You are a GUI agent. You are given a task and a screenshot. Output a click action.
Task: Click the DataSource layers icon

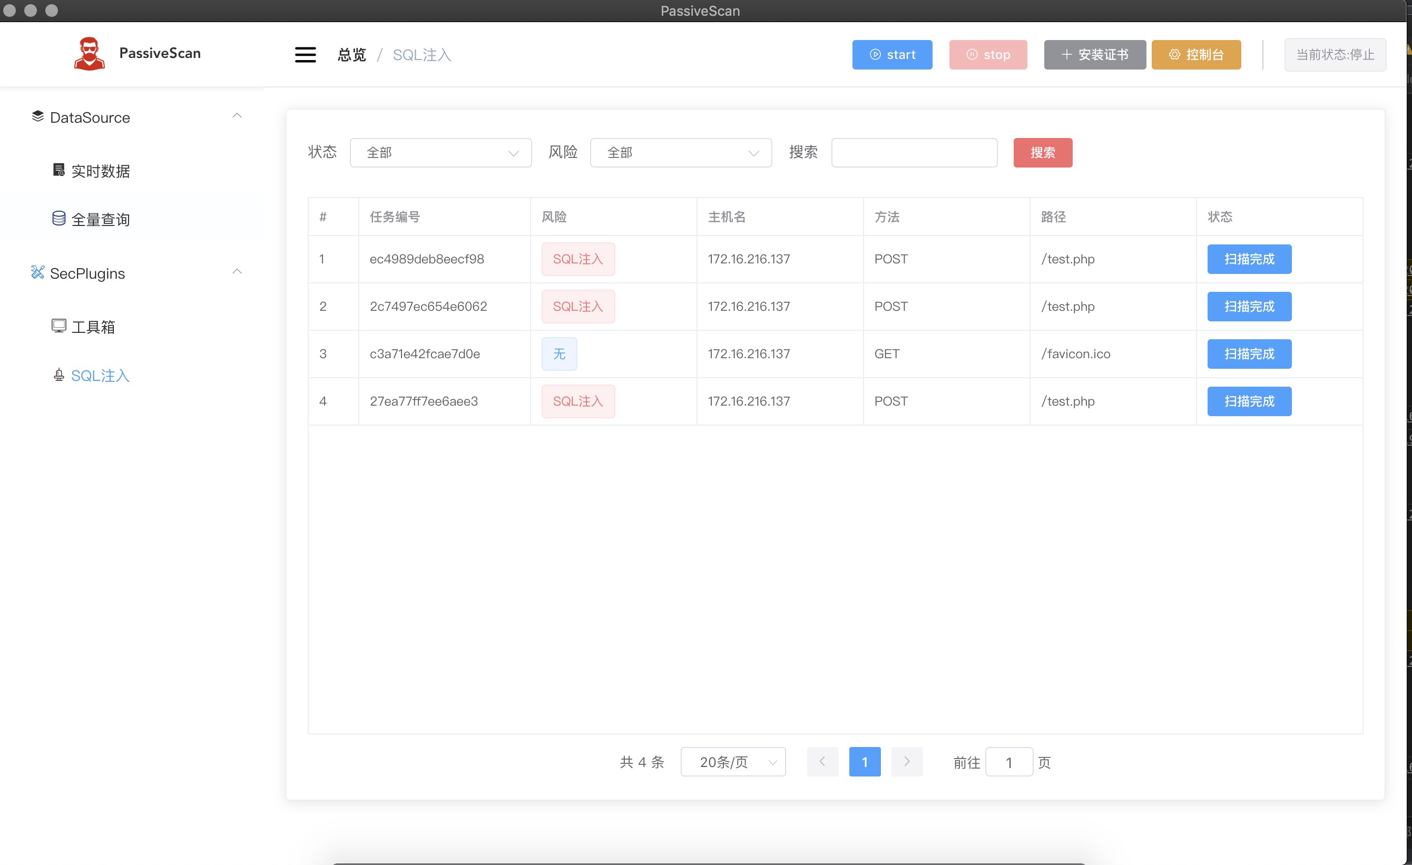coord(38,117)
